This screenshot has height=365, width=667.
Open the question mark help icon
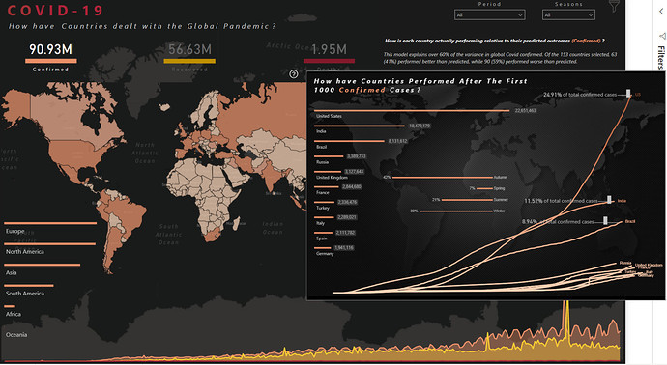click(x=294, y=74)
